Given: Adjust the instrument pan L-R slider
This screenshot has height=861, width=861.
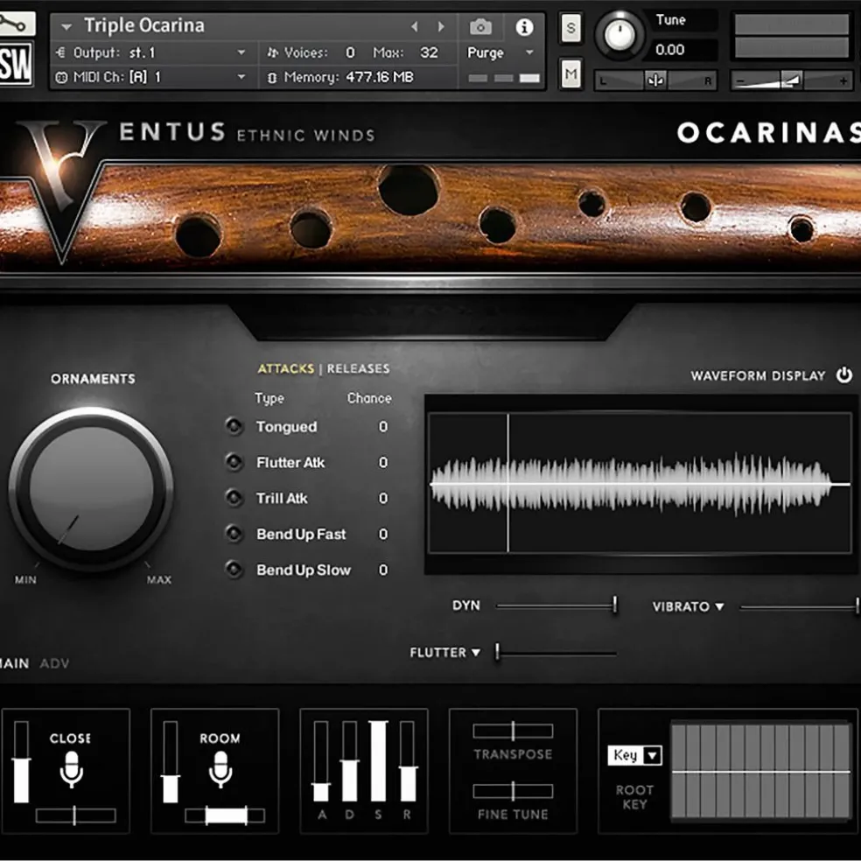Looking at the screenshot, I should click(655, 80).
